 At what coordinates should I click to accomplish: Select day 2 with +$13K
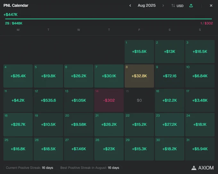[170, 51]
